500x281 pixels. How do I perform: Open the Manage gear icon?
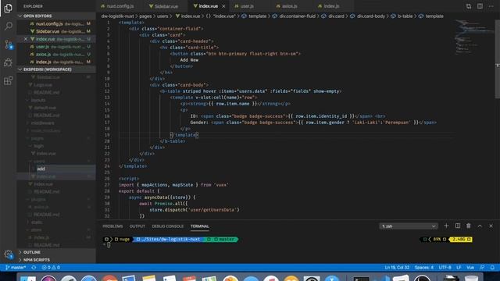(x=9, y=254)
